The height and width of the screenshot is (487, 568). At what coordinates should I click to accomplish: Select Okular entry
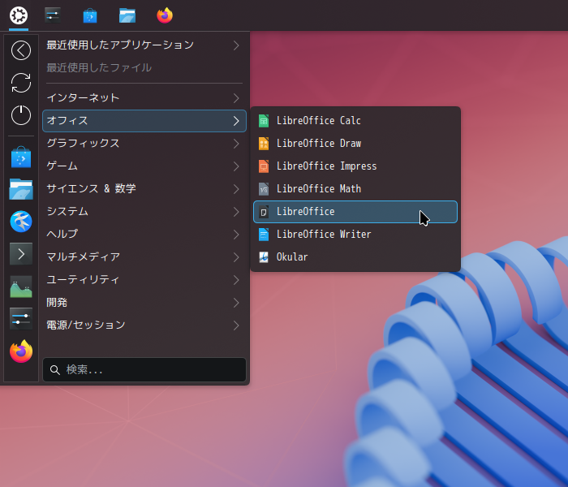pyautogui.click(x=355, y=257)
